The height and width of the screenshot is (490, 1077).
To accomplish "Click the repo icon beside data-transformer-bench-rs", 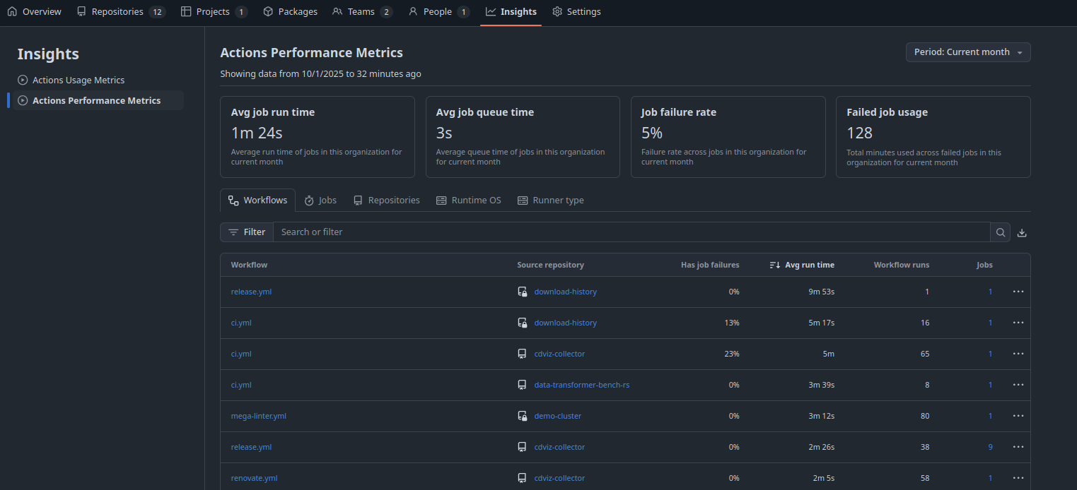I will click(523, 385).
